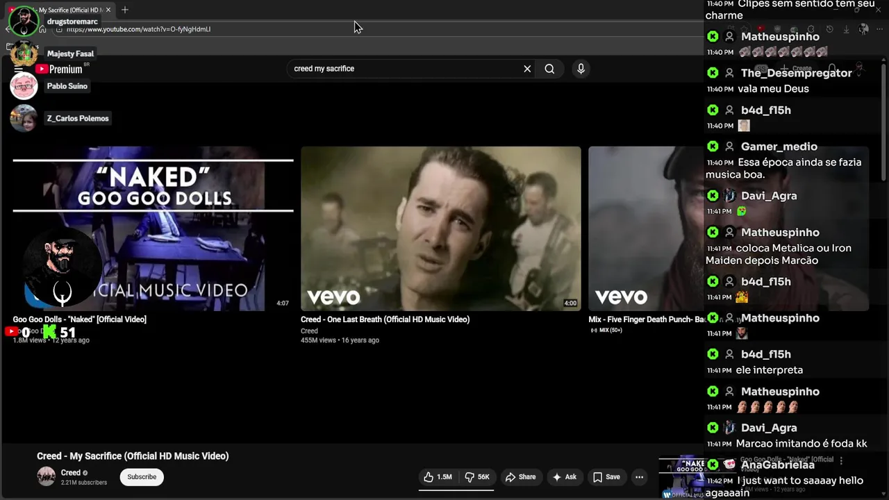Open 'Creed - One Last Breath' title link
Image resolution: width=889 pixels, height=500 pixels.
[x=385, y=319]
